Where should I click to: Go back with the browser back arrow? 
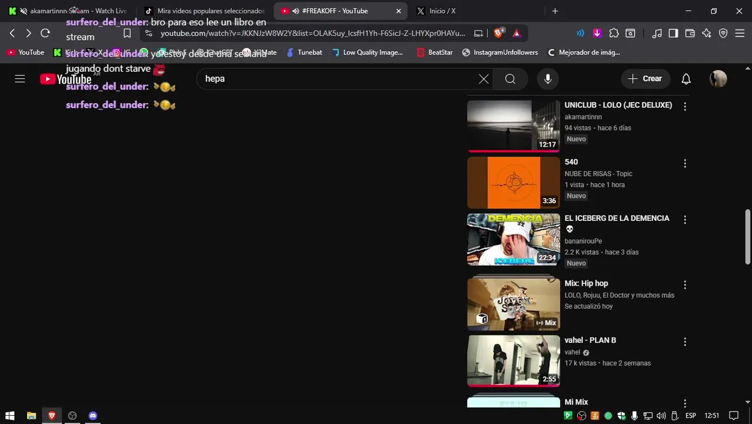(12, 34)
